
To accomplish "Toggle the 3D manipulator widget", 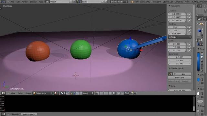I will (x=71, y=93).
